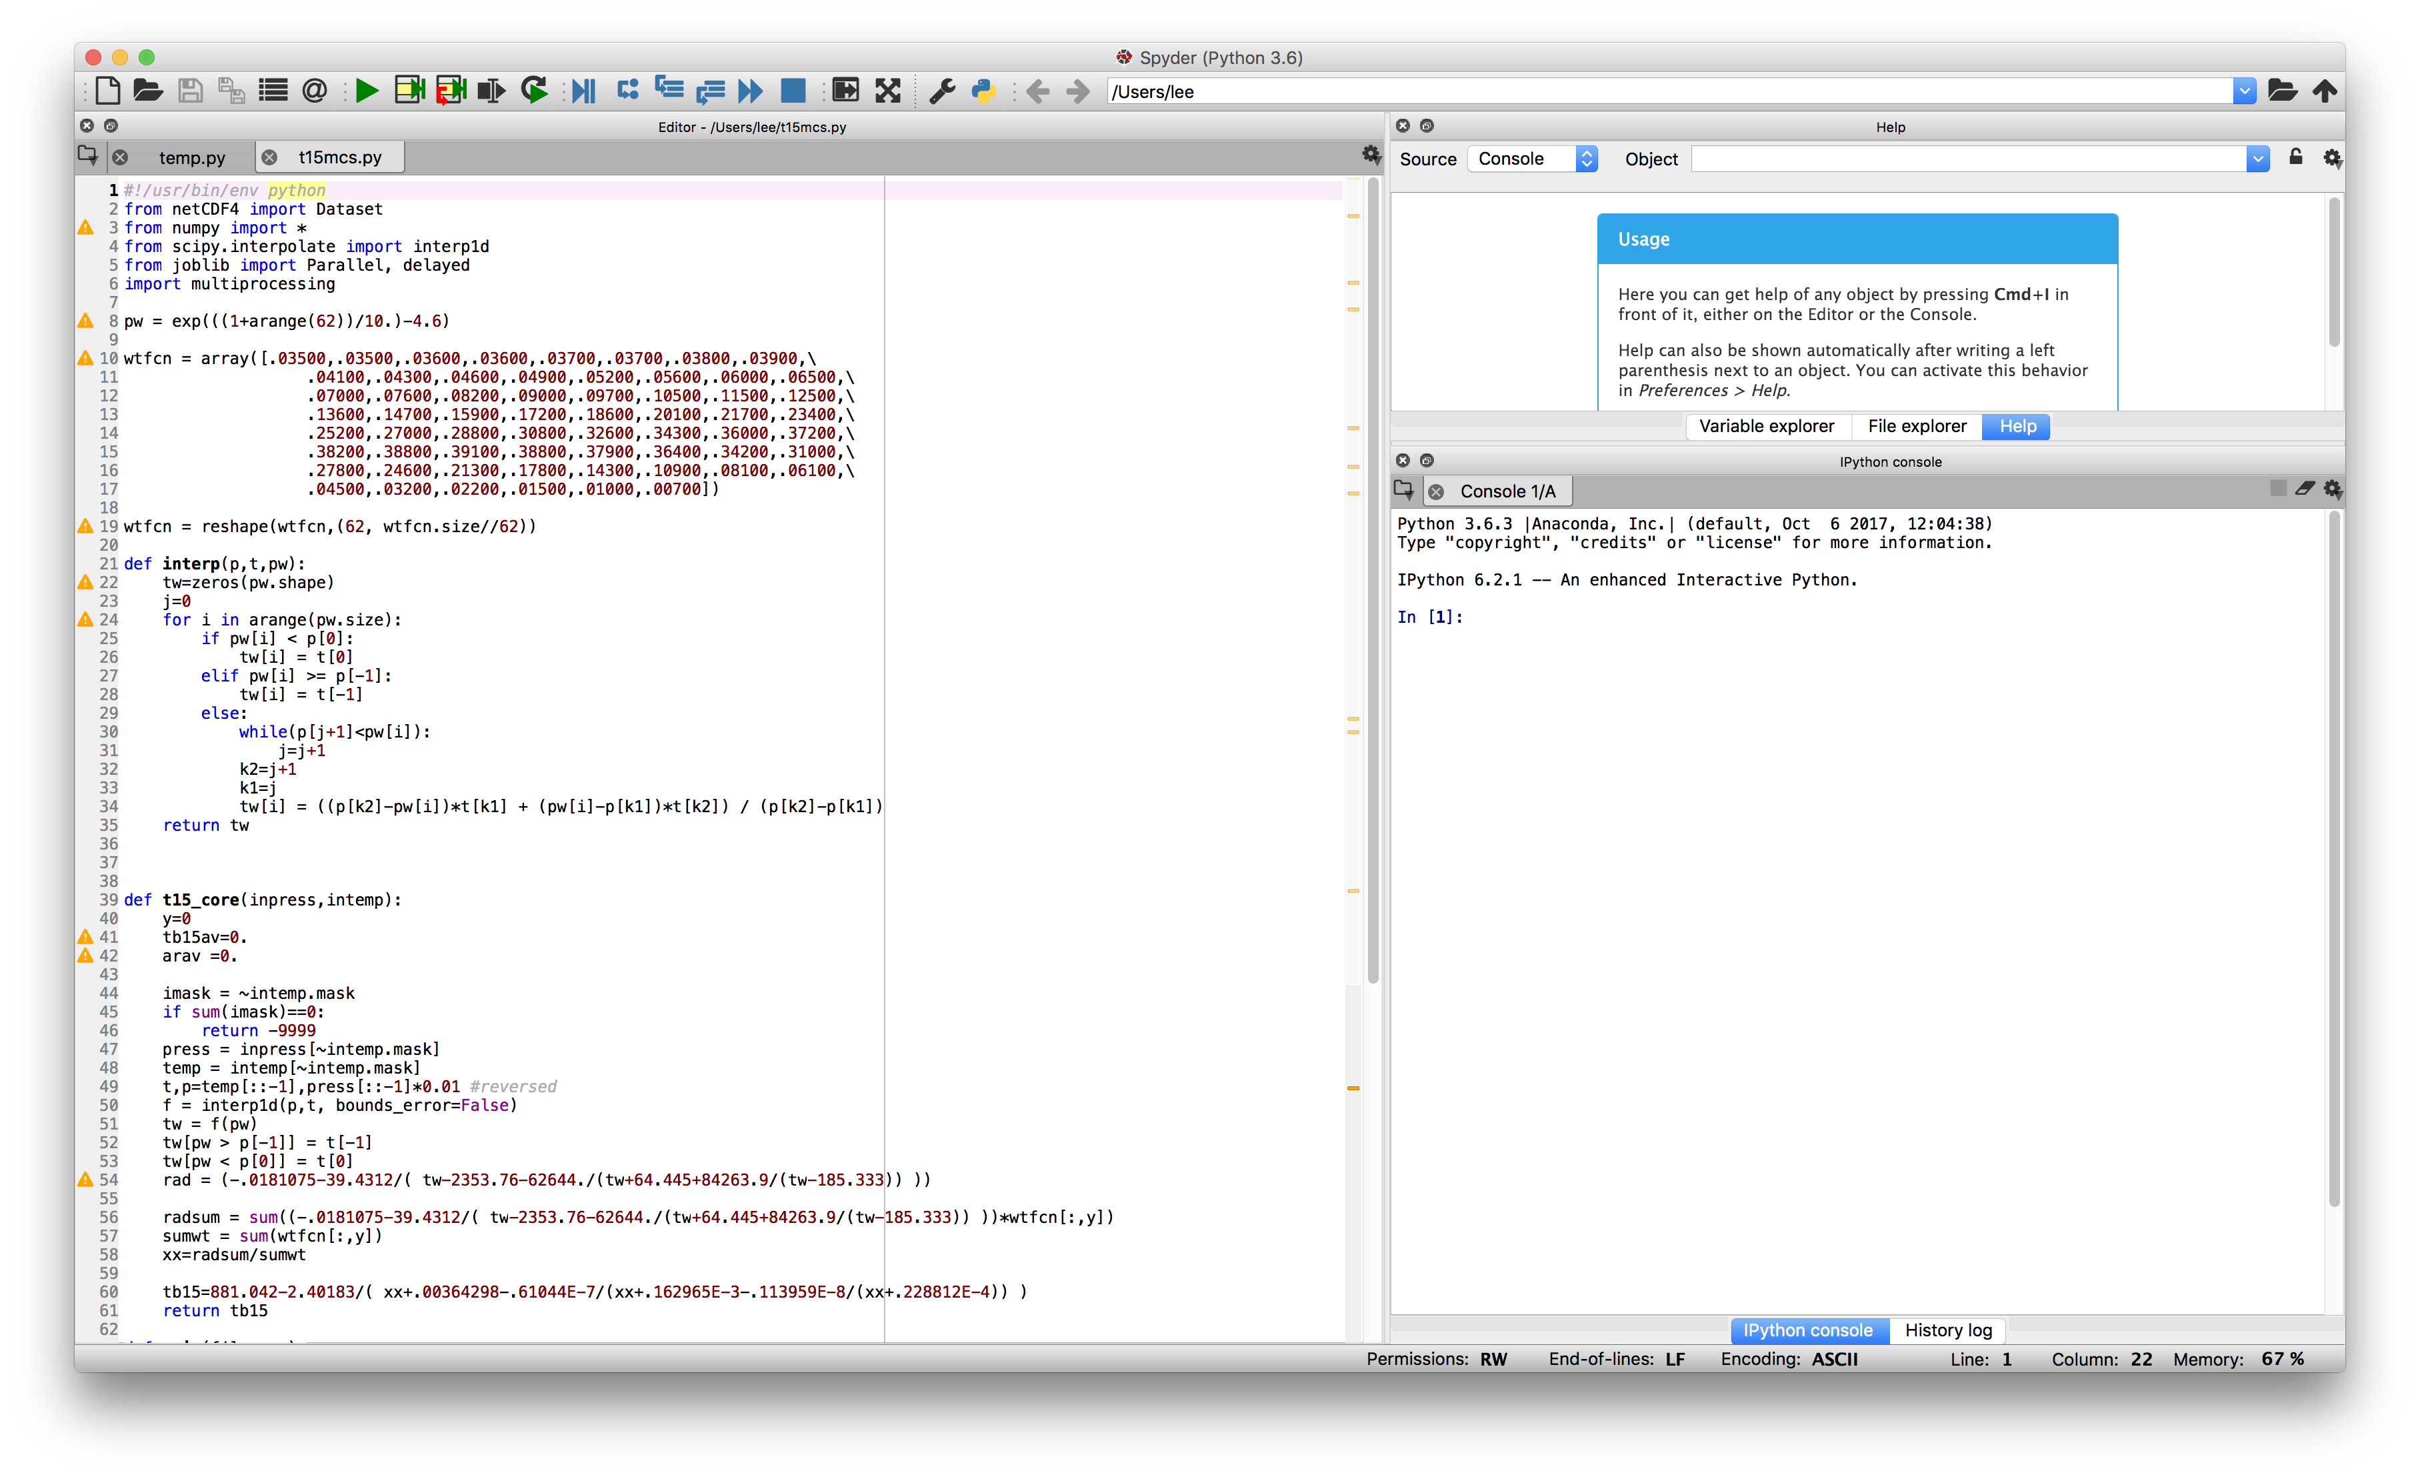
Task: Undock the Help pane
Action: [1427, 126]
